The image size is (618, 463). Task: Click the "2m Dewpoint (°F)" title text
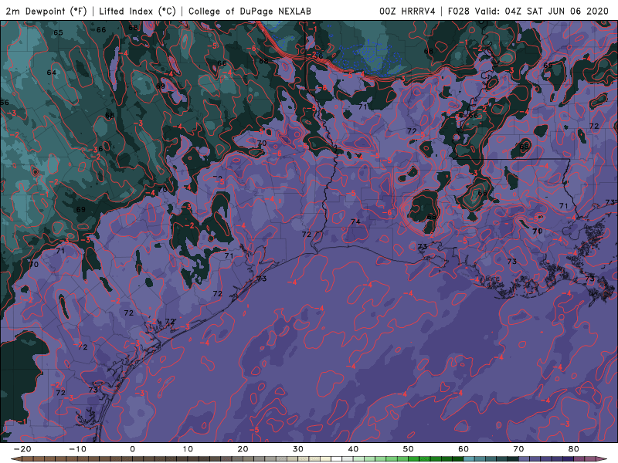46,11
